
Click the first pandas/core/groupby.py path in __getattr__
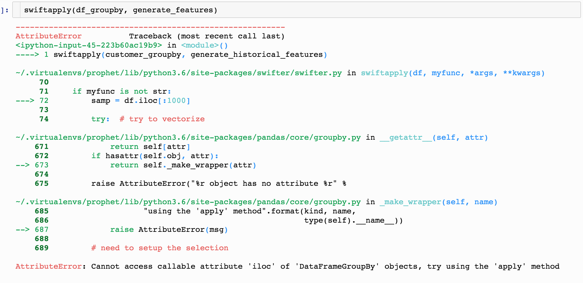188,137
